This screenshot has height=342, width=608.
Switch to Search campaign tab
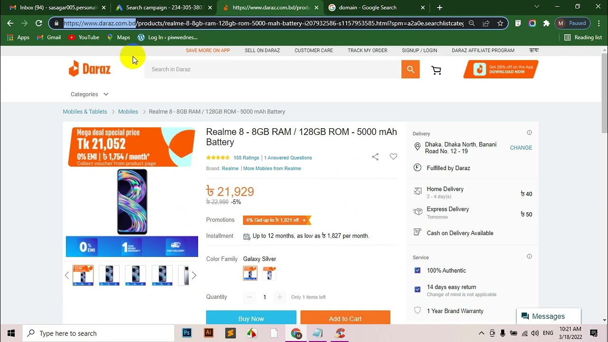point(163,8)
